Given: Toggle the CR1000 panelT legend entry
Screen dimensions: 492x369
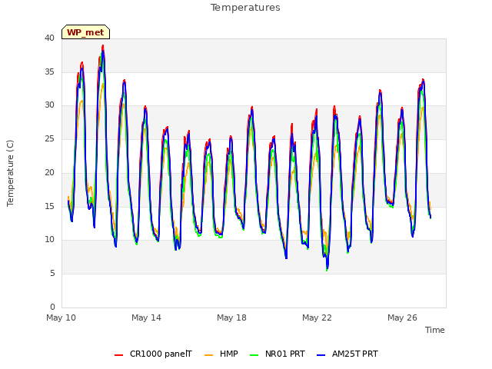Looking at the screenshot, I should pyautogui.click(x=154, y=354).
